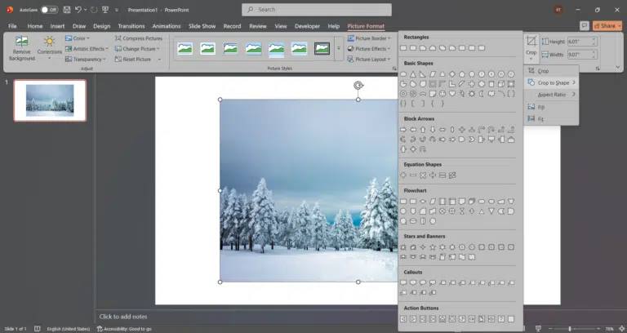Click the Accessibility: Good to go status
Image resolution: width=627 pixels, height=333 pixels.
(124, 329)
